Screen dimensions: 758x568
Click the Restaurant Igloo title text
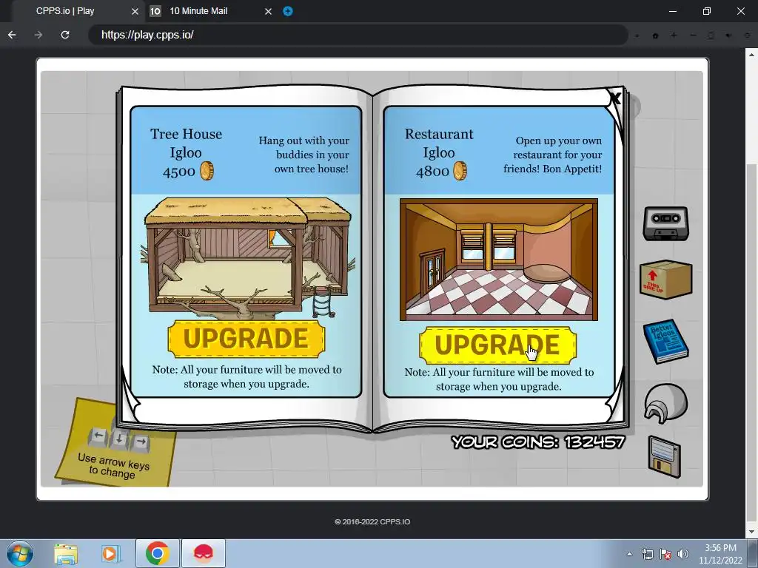pos(439,143)
